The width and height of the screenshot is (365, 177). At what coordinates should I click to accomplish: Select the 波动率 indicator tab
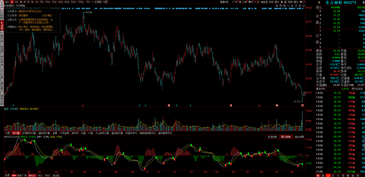pyautogui.click(x=56, y=175)
